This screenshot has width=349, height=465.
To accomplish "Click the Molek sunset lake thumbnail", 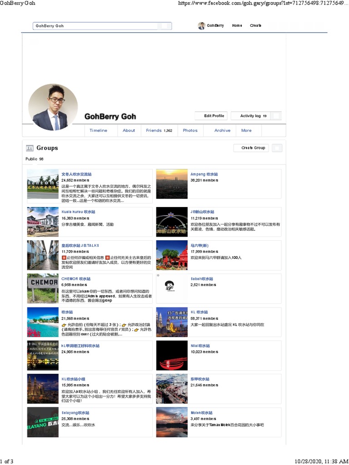I will [172, 422].
